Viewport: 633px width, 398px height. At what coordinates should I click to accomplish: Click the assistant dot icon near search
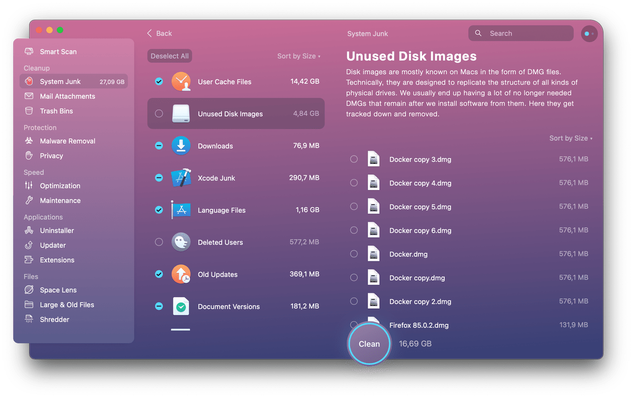coord(589,34)
